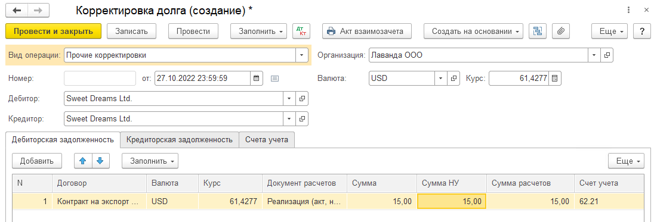Viewport: 654px width, 222px height.
Task: Go forward with the right arrow
Action: pos(38,11)
